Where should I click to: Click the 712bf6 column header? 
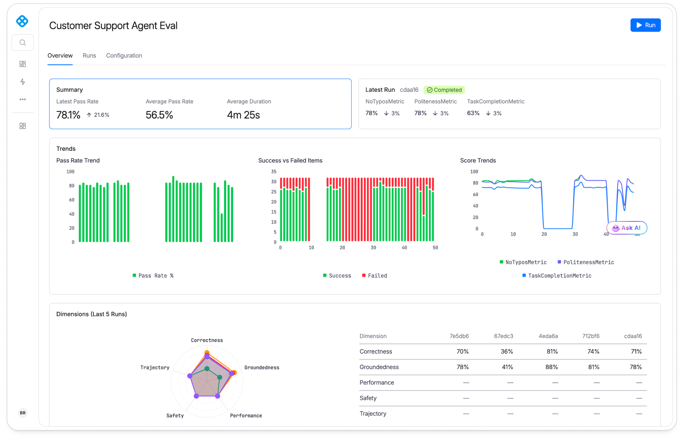pos(591,336)
